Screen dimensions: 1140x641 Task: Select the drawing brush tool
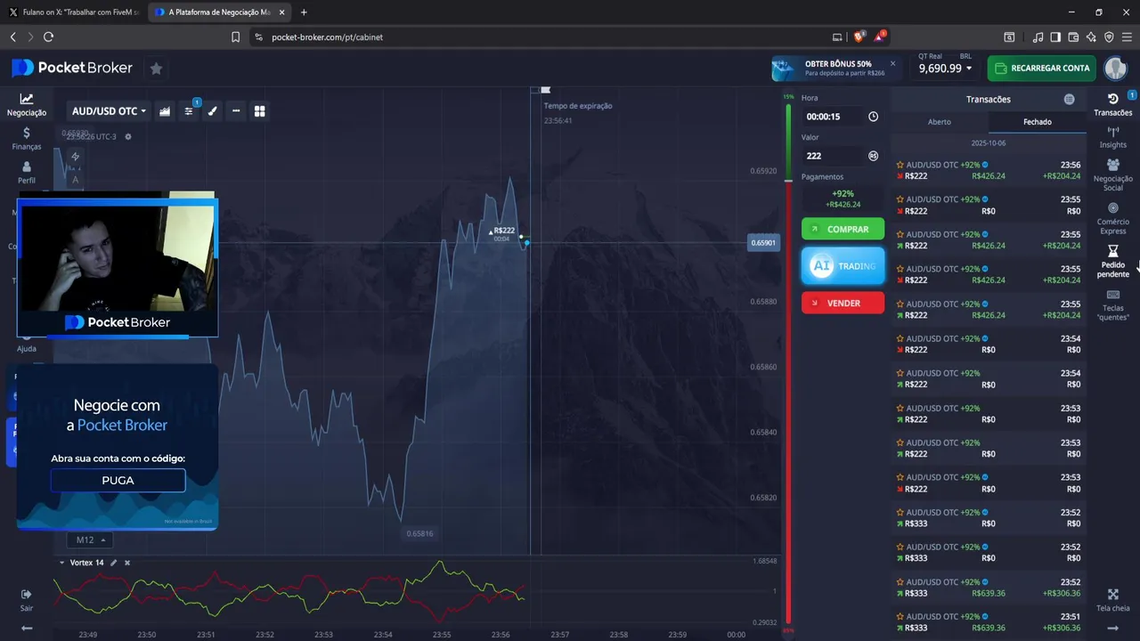tap(212, 111)
